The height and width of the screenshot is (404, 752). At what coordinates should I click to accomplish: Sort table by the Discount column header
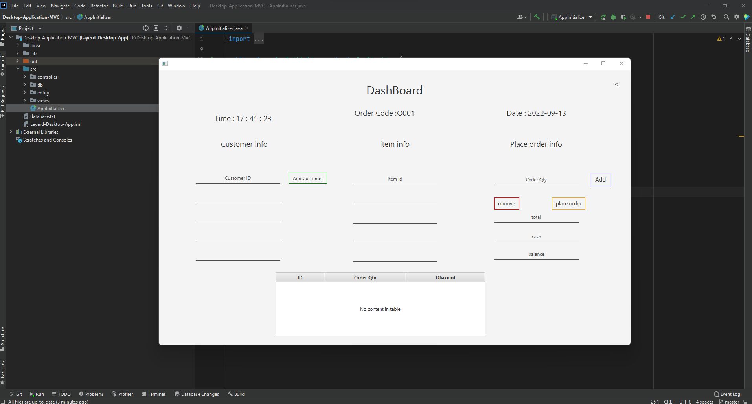click(x=445, y=277)
